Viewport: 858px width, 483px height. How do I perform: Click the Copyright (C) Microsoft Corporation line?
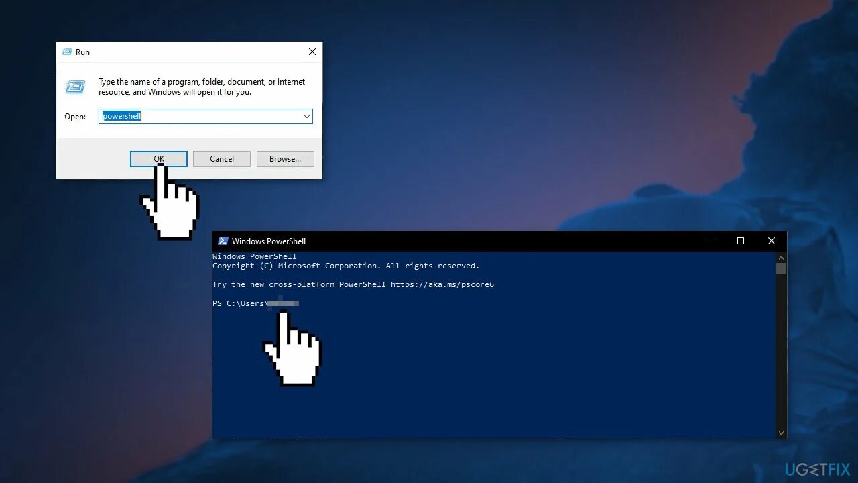tap(346, 266)
